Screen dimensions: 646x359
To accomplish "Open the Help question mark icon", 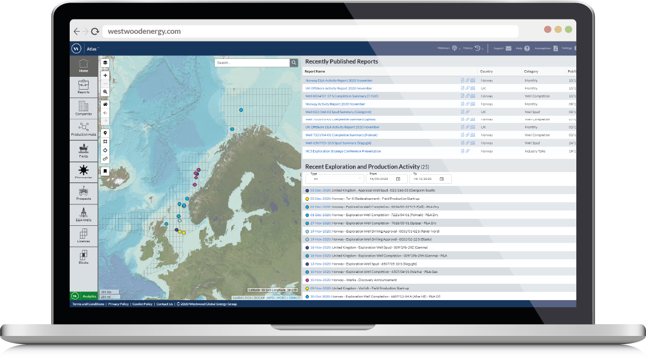I will (x=527, y=48).
